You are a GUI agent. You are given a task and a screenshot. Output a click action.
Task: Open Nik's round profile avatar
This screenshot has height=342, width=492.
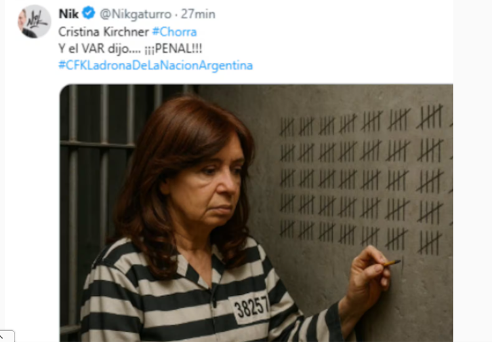pos(34,22)
